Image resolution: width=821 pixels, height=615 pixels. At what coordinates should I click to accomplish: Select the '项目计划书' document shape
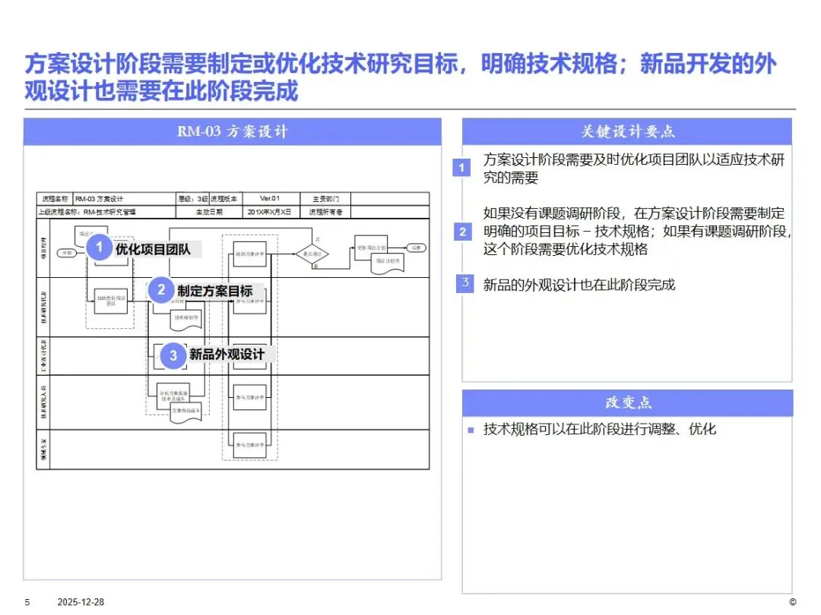(x=388, y=262)
